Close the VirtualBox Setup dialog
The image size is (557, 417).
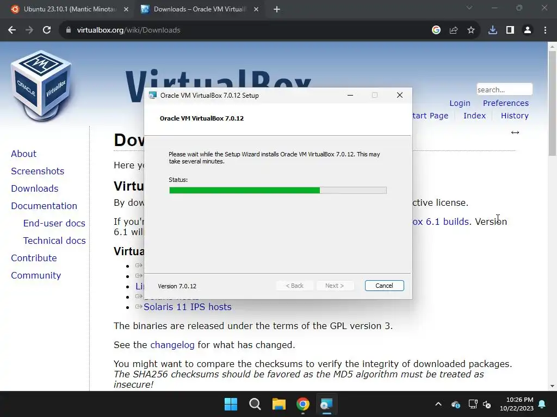pos(400,96)
